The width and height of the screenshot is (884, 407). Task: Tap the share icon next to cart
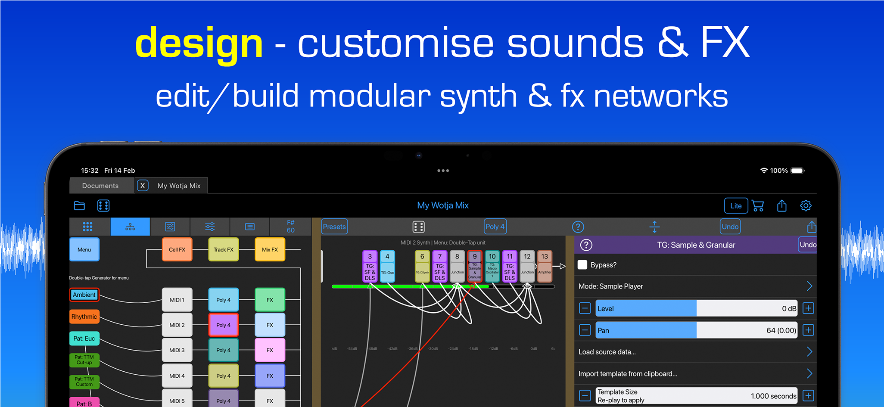tap(781, 206)
